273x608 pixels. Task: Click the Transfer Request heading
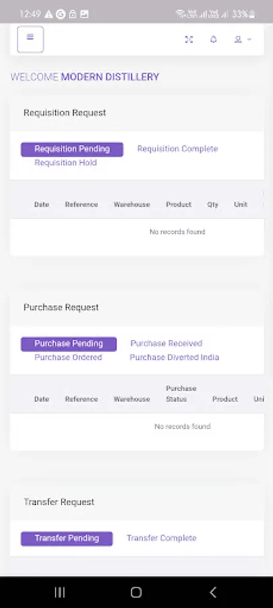click(x=59, y=502)
